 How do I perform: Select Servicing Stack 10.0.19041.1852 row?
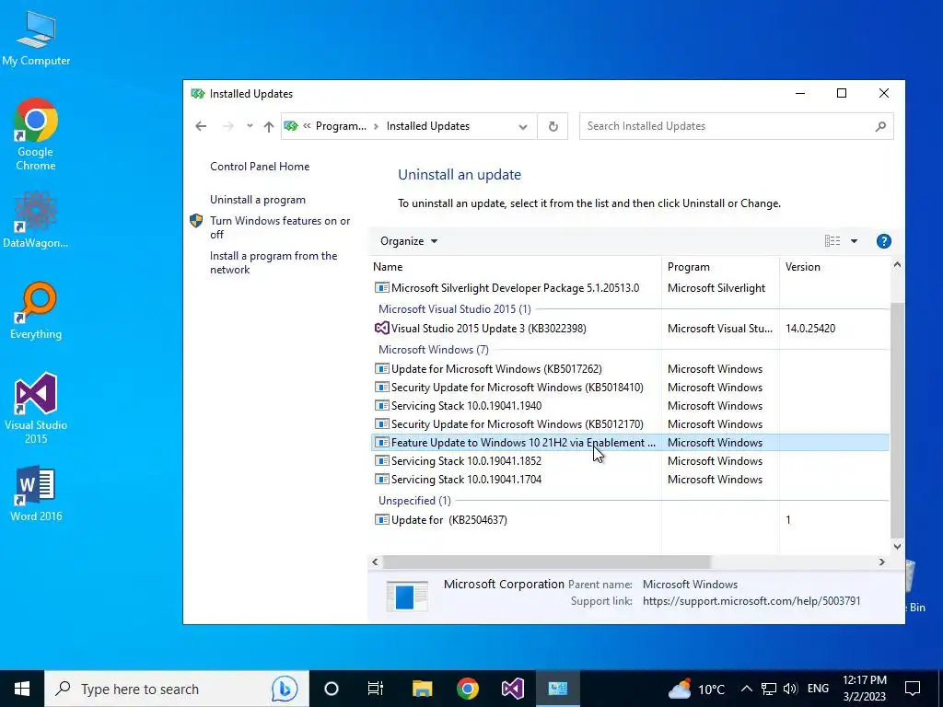[630, 461]
